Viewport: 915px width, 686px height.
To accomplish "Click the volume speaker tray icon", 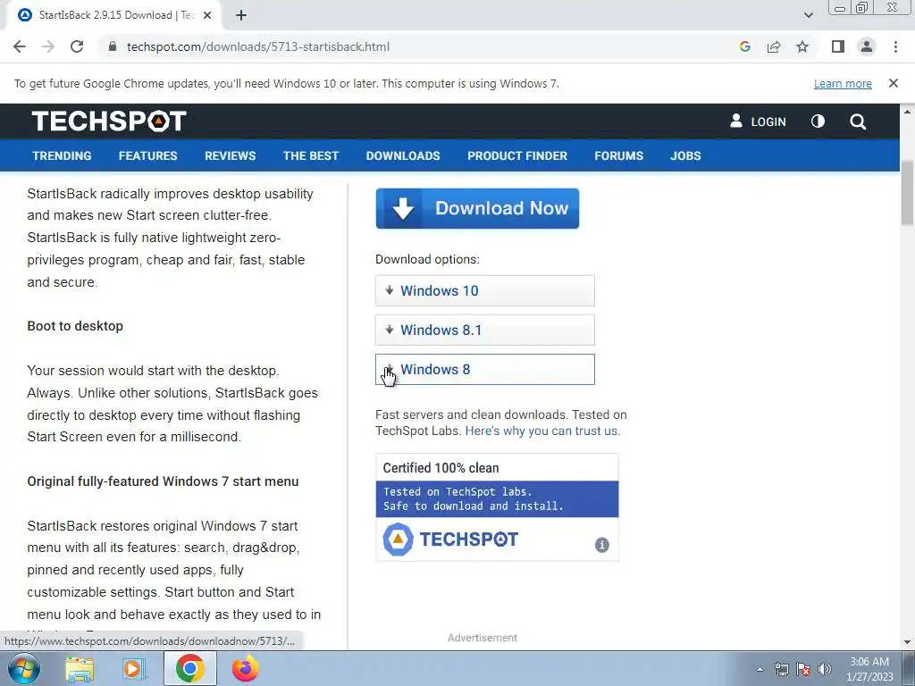I will point(824,669).
